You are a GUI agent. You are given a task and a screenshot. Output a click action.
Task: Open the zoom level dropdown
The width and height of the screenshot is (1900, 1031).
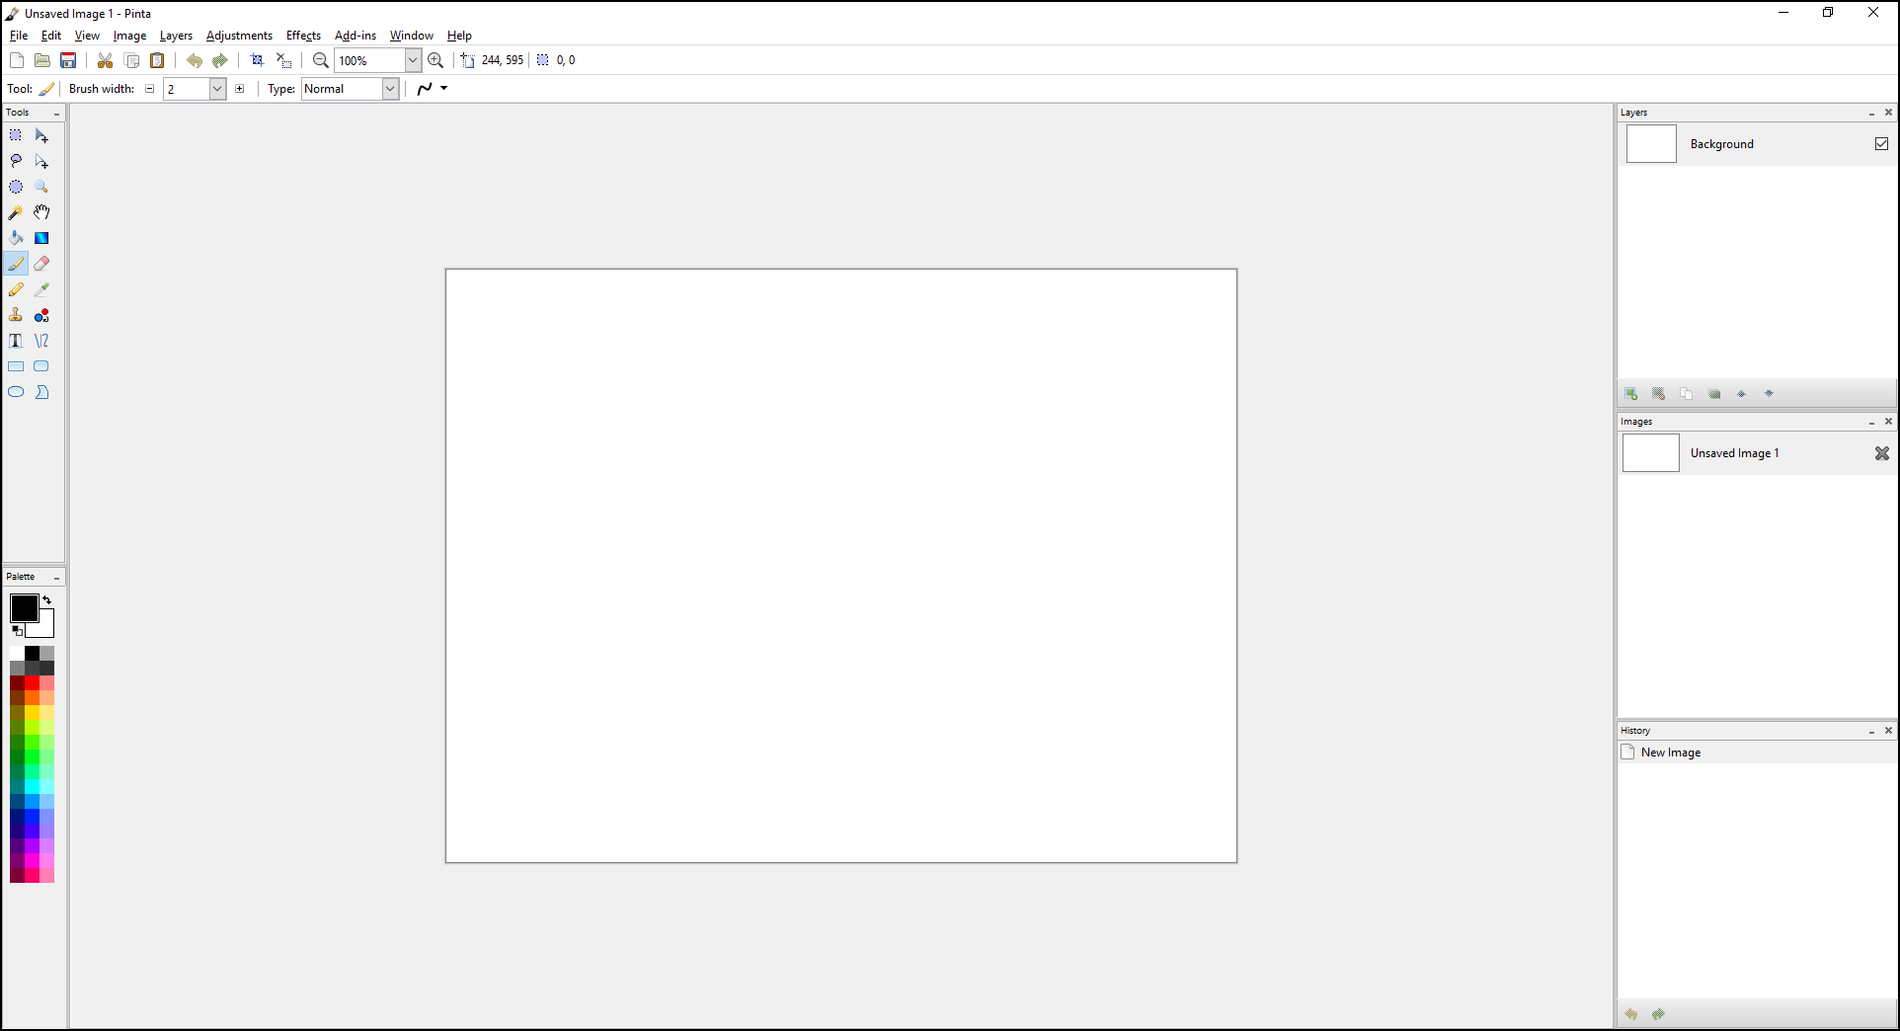(x=412, y=60)
